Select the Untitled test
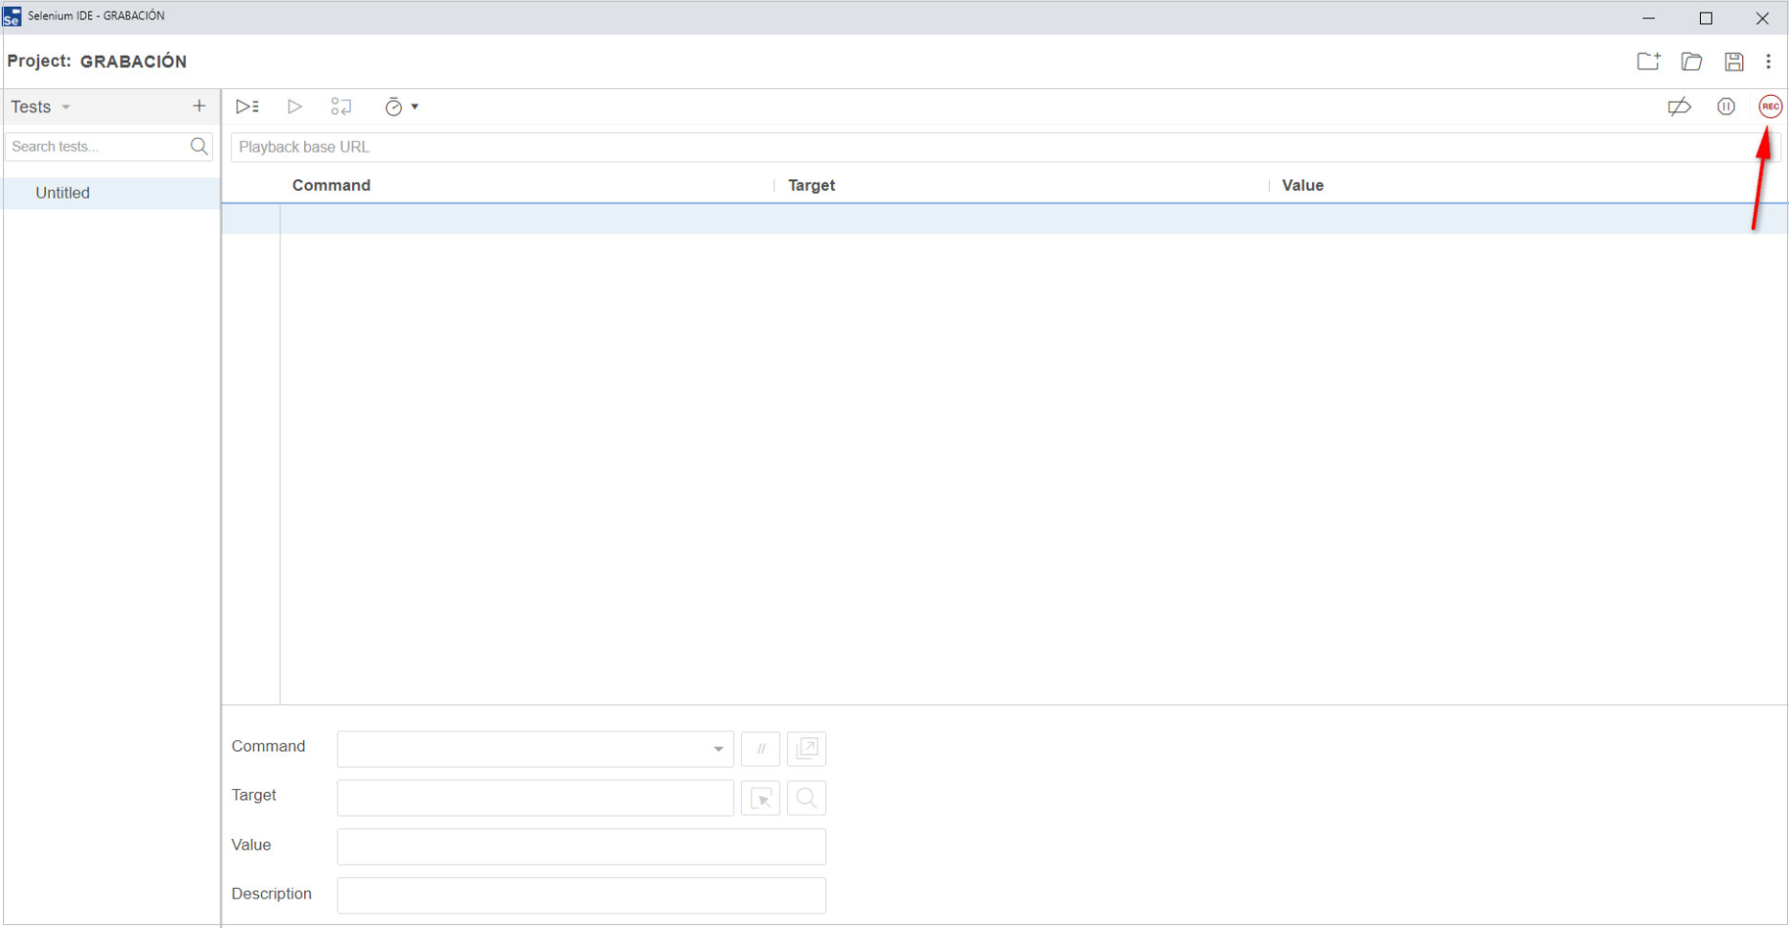This screenshot has width=1789, height=928. click(63, 193)
